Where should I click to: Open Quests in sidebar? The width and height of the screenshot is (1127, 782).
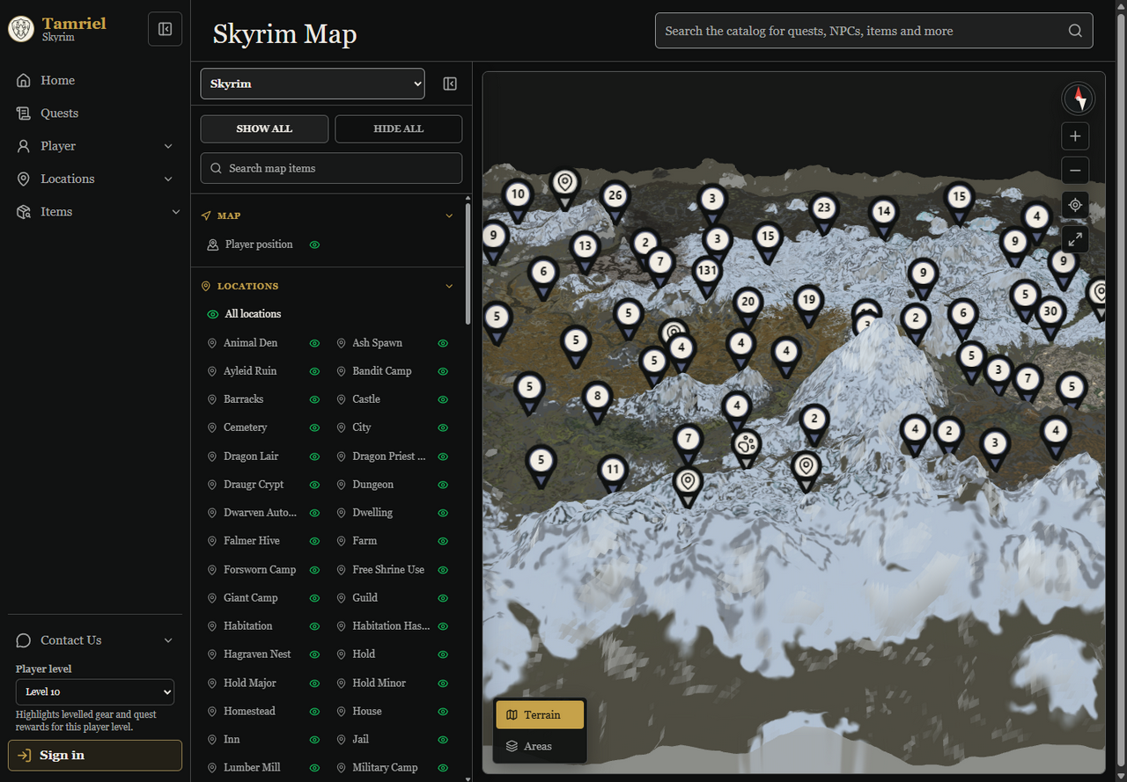(95, 113)
